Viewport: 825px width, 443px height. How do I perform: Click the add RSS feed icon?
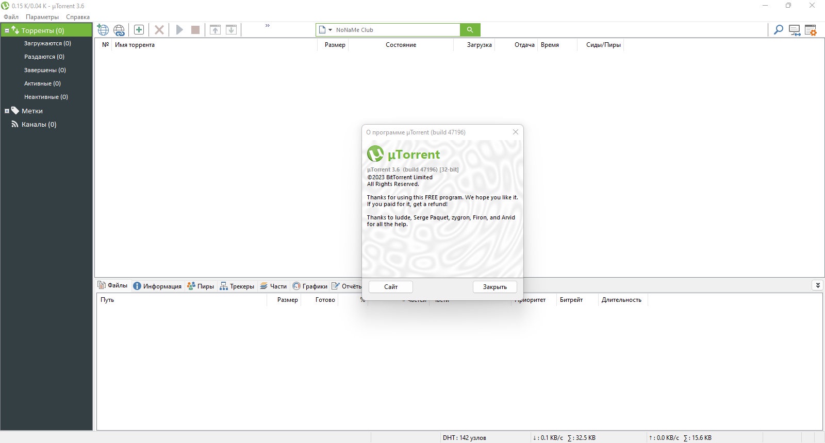tap(119, 30)
